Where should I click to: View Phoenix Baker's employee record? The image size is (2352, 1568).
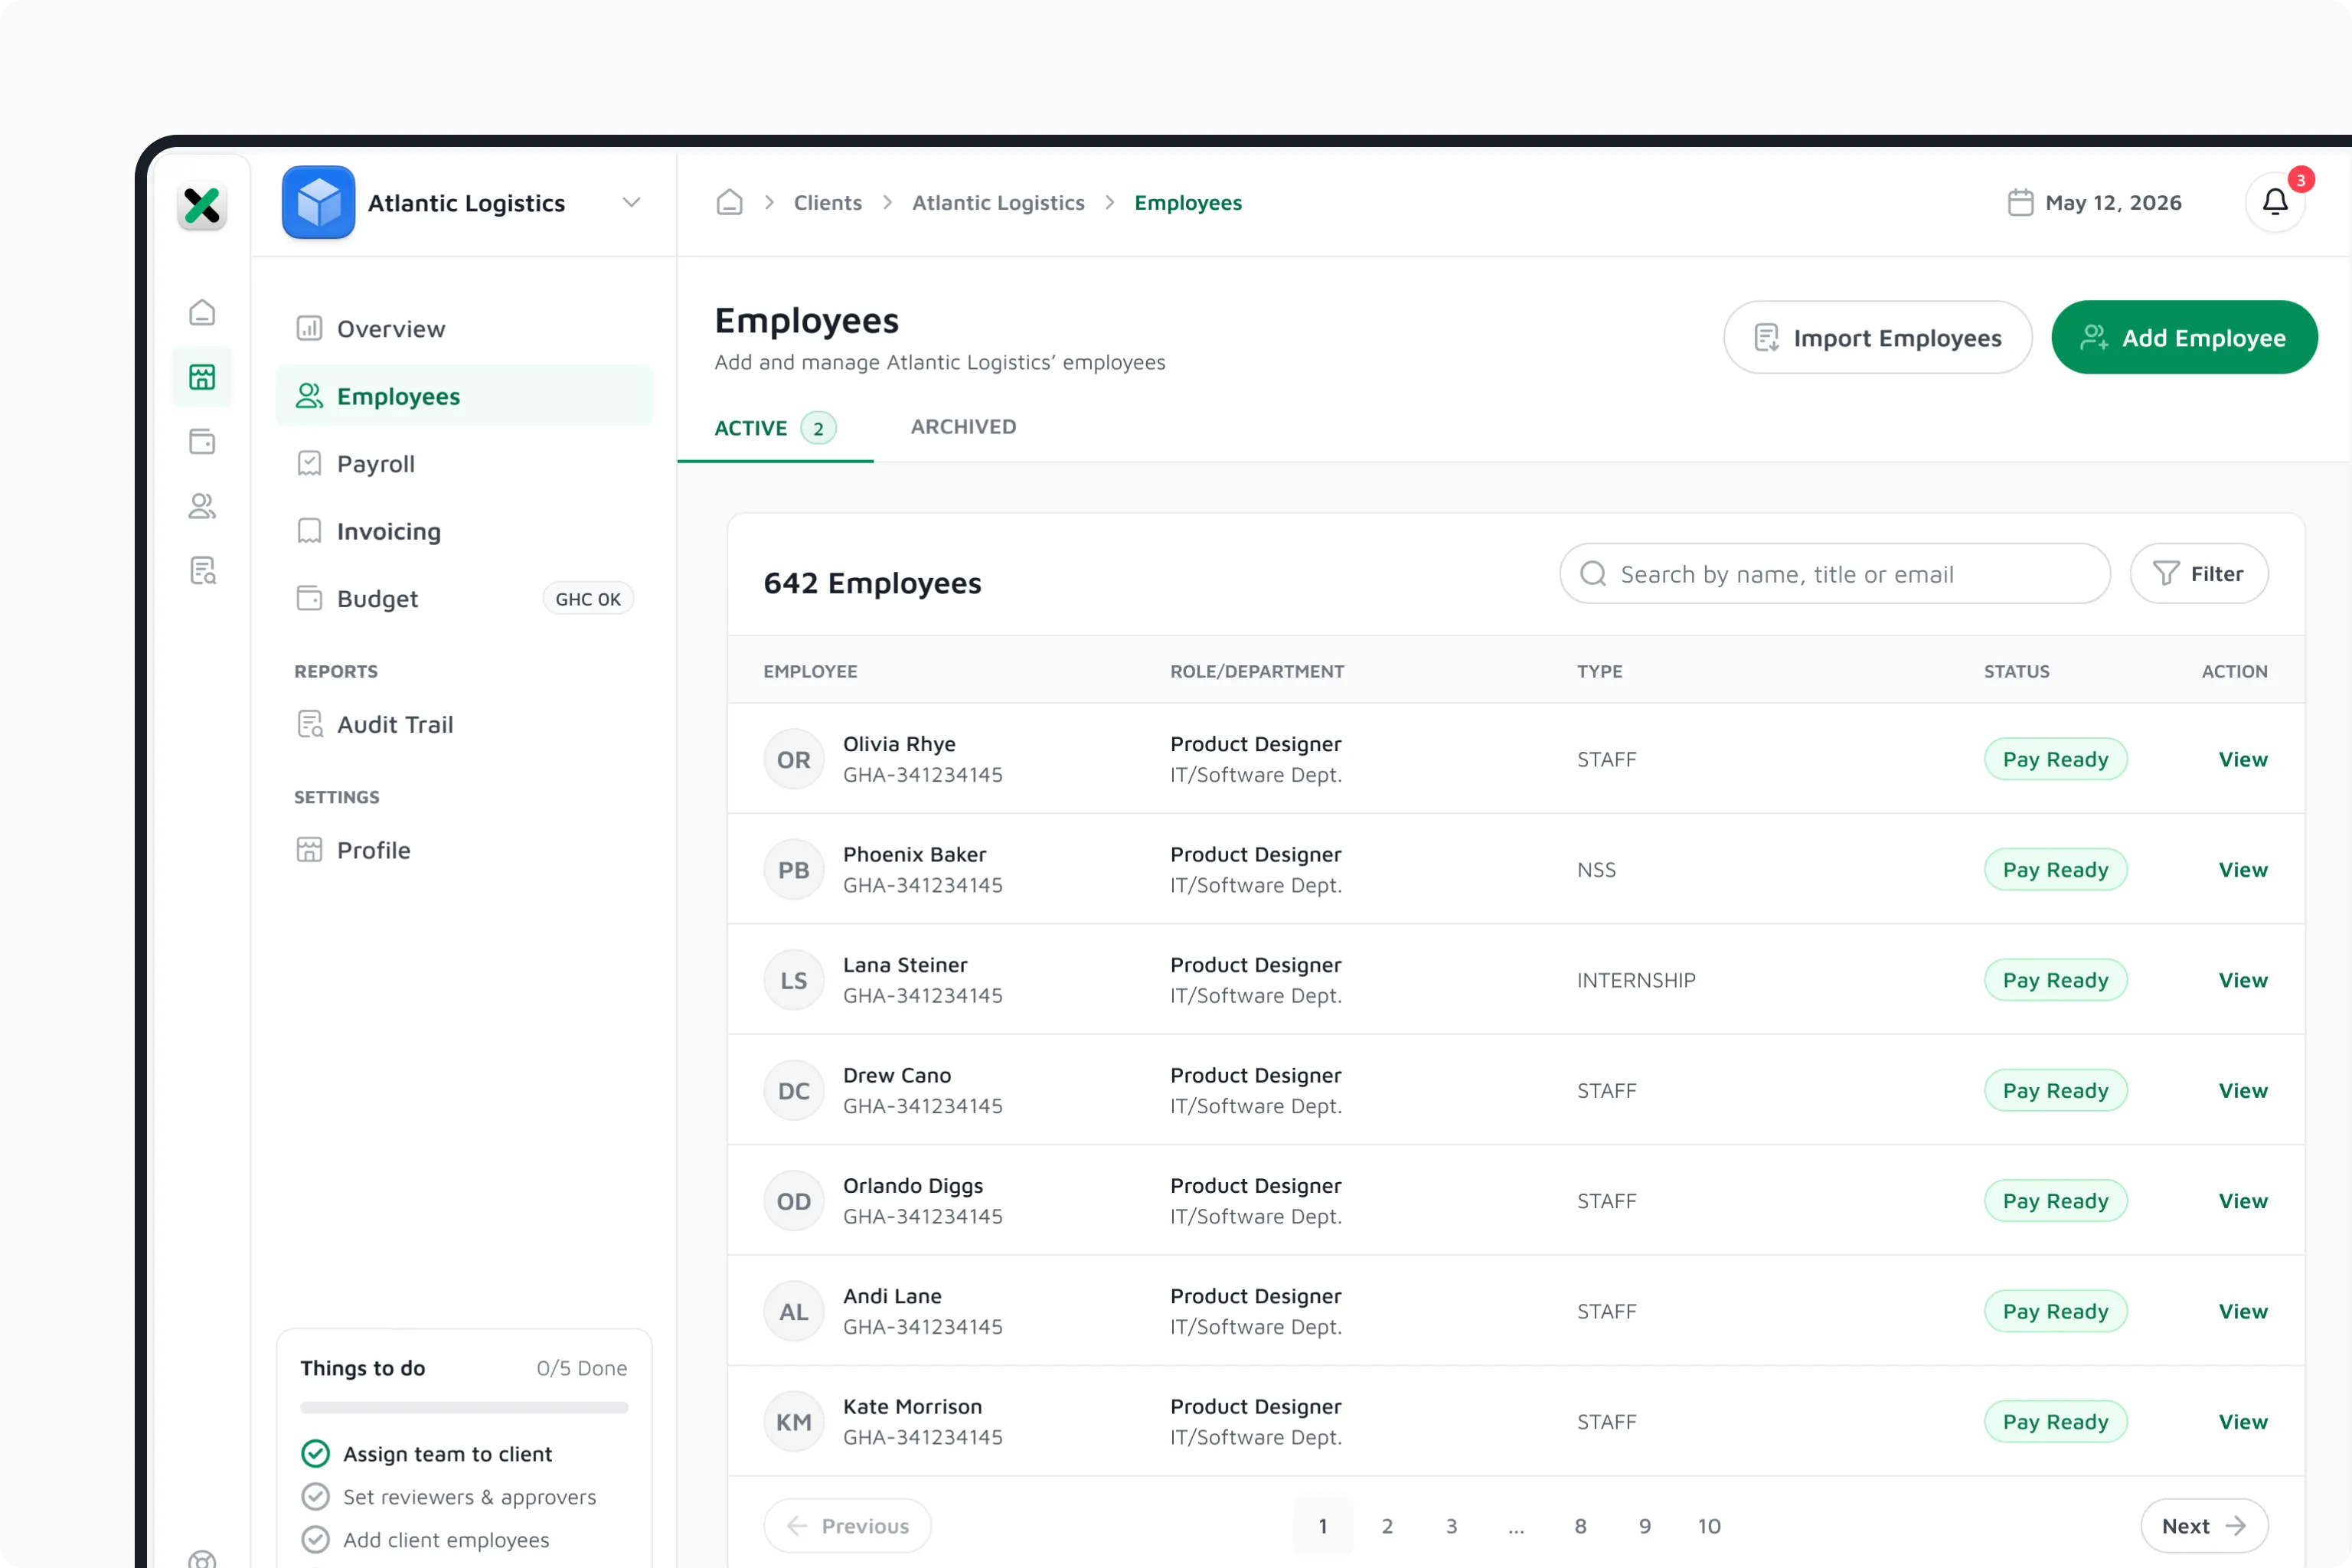[x=2243, y=870]
